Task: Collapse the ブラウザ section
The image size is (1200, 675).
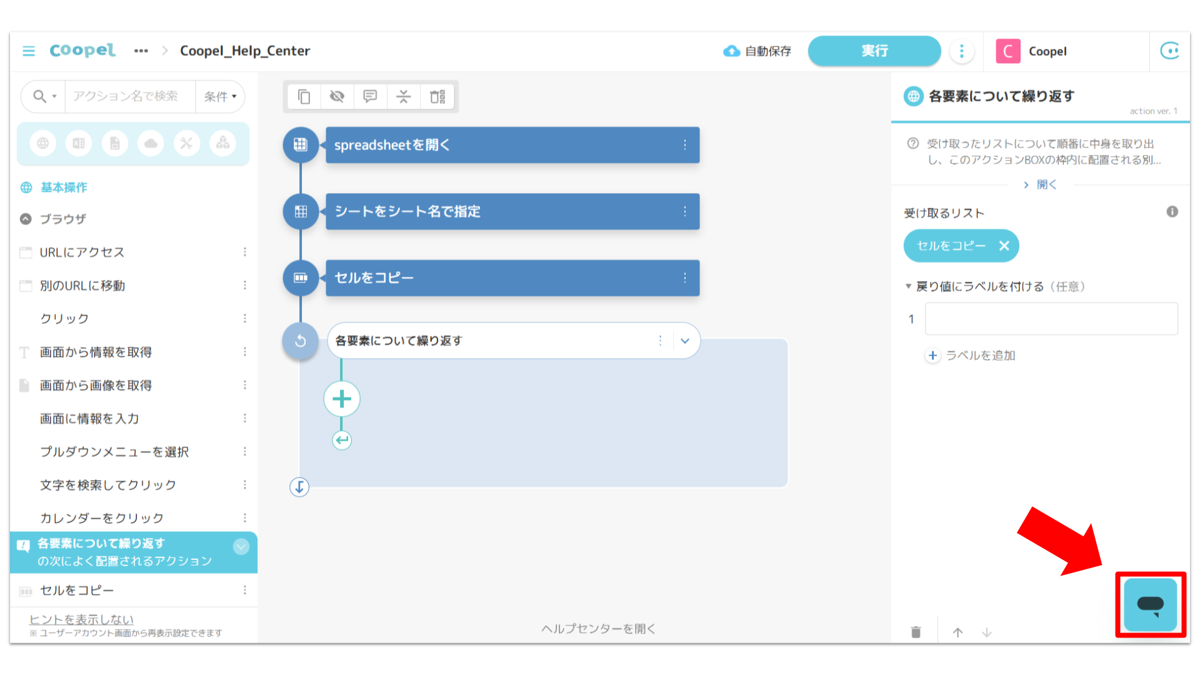Action: [x=26, y=219]
